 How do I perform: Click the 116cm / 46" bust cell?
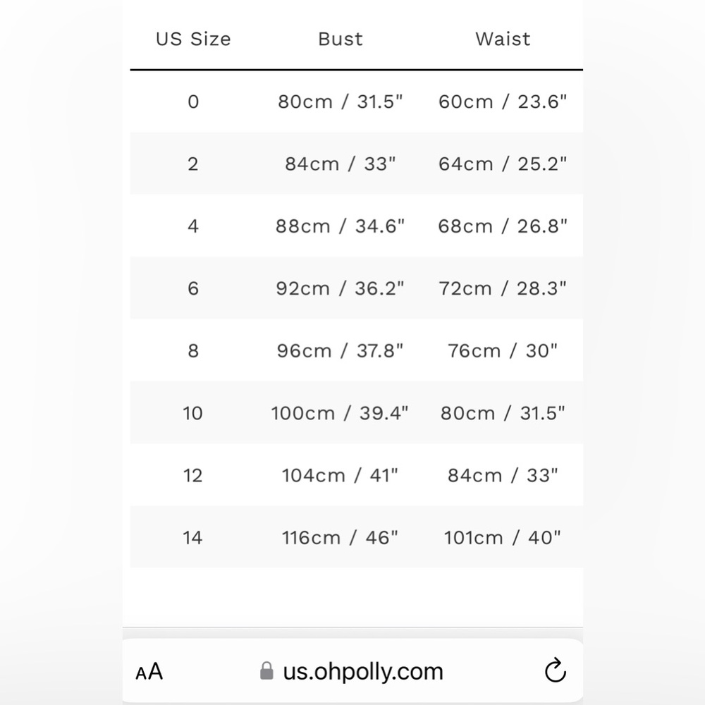pos(340,538)
